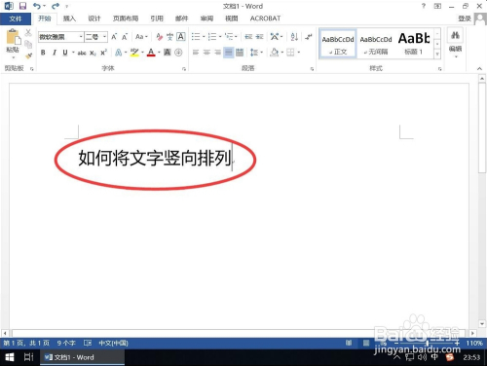Image resolution: width=487 pixels, height=366 pixels.
Task: Open Windows Start menu
Action: (x=10, y=357)
